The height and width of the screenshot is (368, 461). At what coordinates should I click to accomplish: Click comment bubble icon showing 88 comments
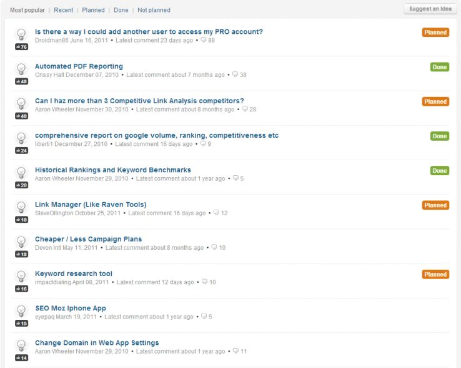[x=203, y=40]
